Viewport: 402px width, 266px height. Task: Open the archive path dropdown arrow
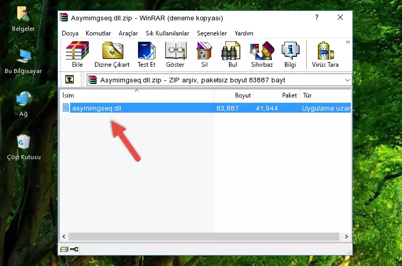click(x=348, y=80)
